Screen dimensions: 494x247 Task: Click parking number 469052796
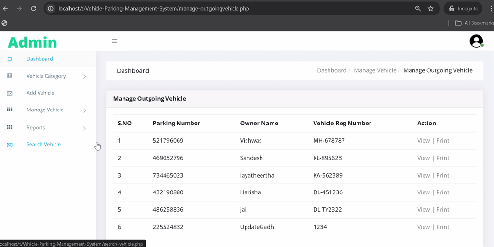[x=168, y=158]
